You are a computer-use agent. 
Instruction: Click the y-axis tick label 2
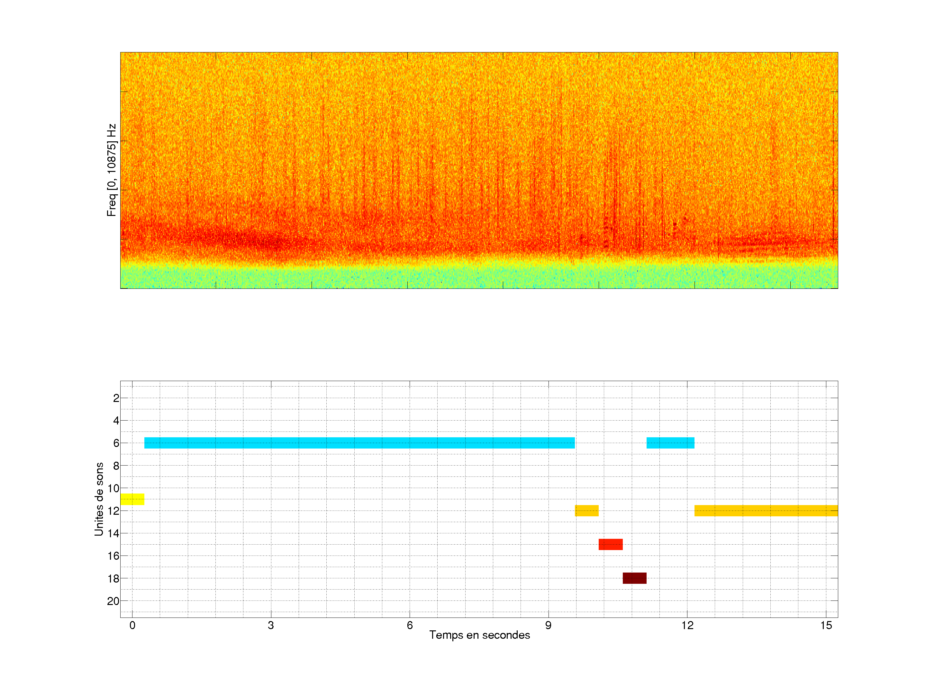tap(116, 398)
